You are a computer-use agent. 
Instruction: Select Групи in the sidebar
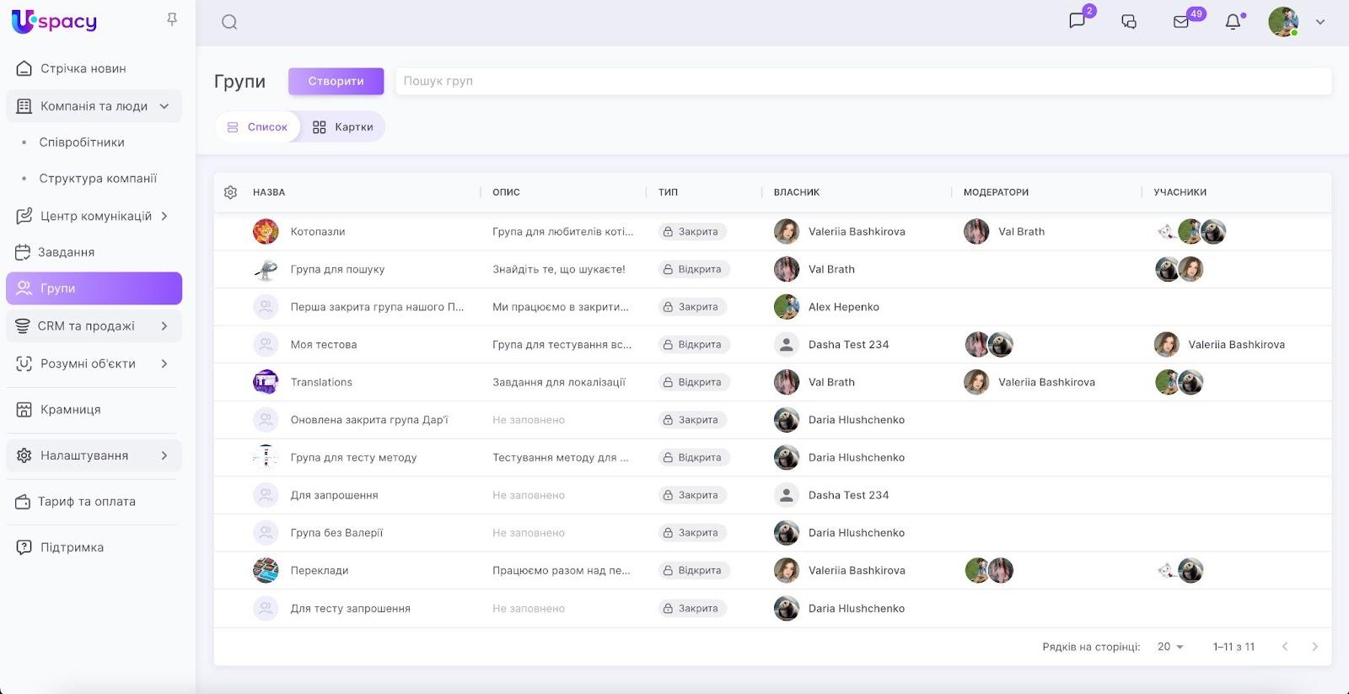[x=94, y=288]
